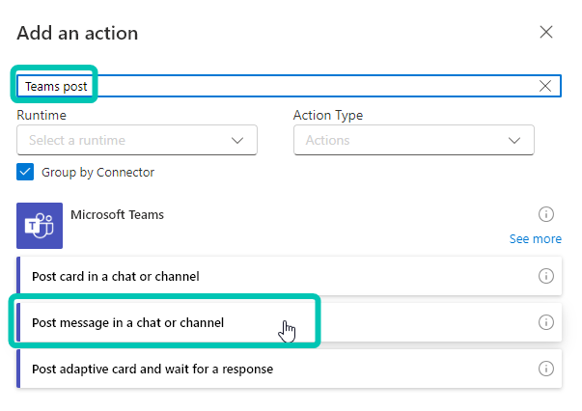Select Post adaptive card and wait for response
Screen dimensions: 582x411
pyautogui.click(x=290, y=369)
